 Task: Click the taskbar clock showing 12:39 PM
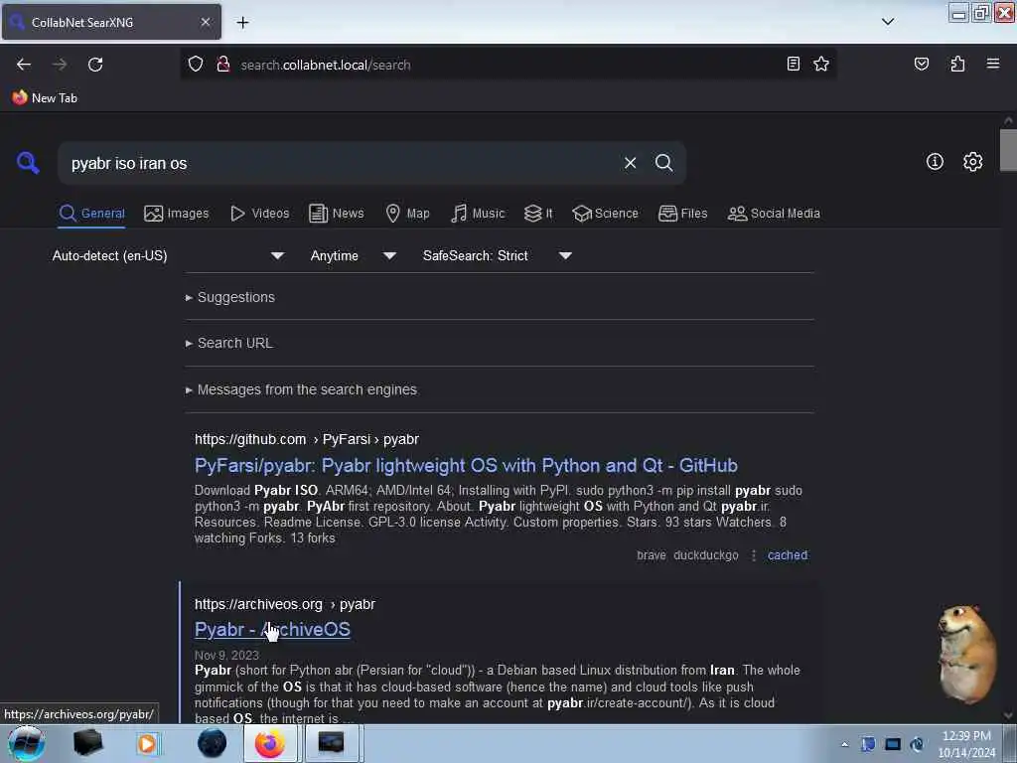966,744
